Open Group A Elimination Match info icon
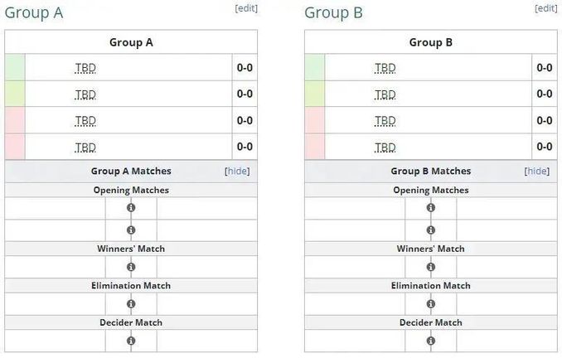The height and width of the screenshot is (358, 562). point(131,303)
